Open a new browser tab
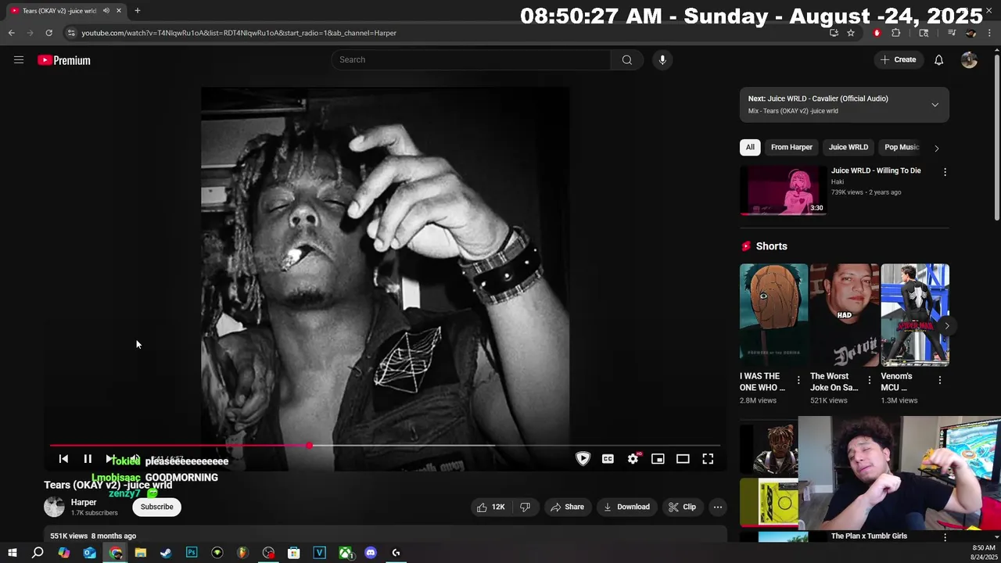This screenshot has height=563, width=1001. pyautogui.click(x=138, y=11)
